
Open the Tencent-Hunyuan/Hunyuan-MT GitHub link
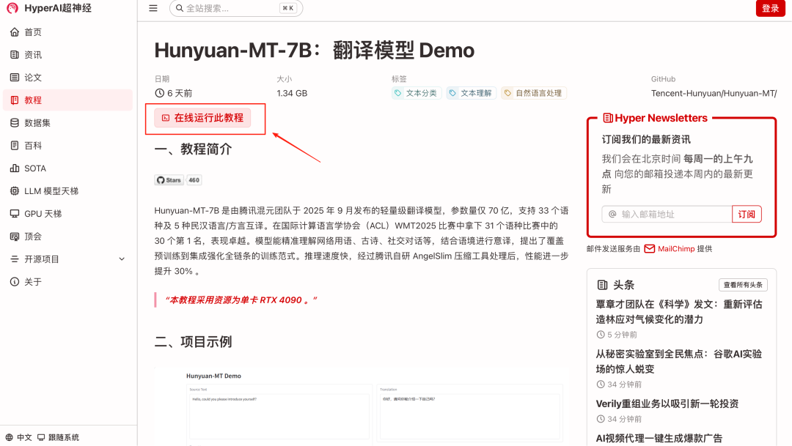[x=714, y=94]
